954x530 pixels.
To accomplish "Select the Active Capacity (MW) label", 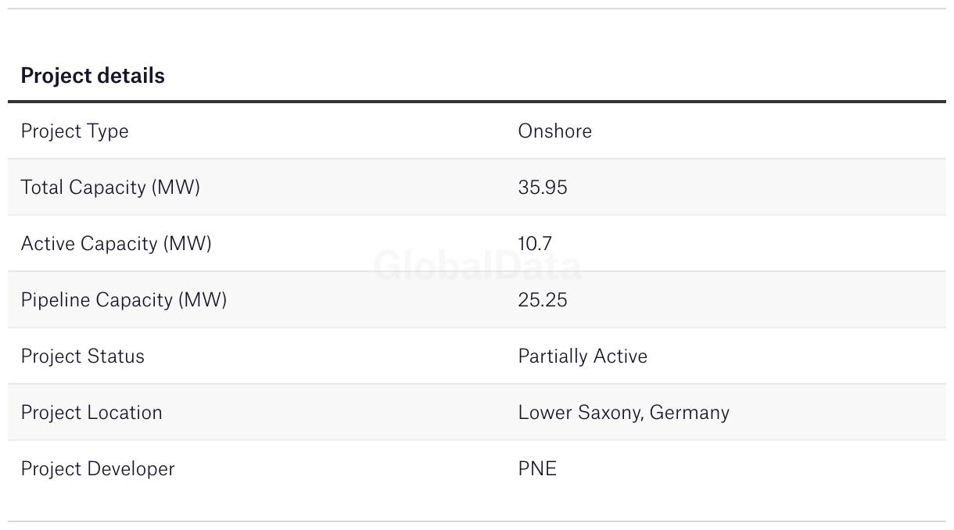I will tap(116, 244).
